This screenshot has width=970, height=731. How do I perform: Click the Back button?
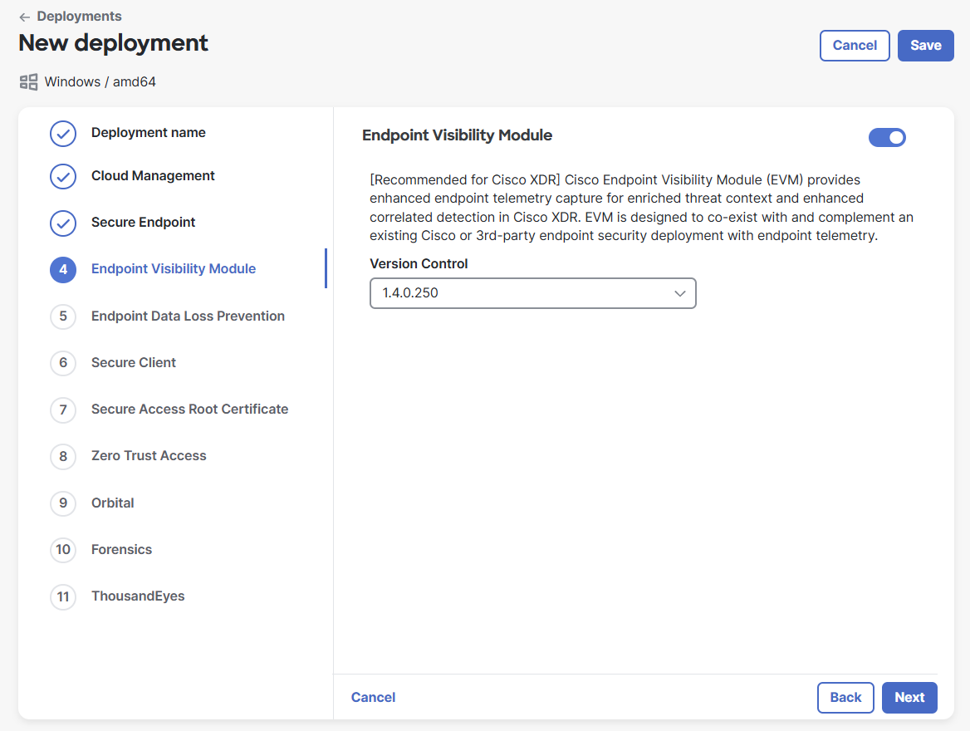point(845,698)
